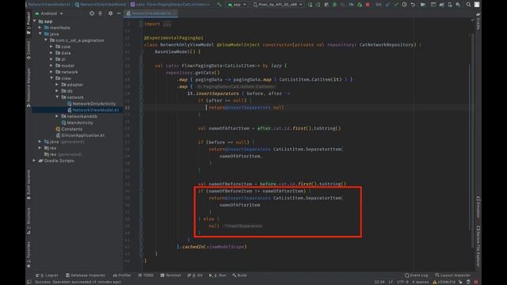The height and width of the screenshot is (285, 507).
Task: Click the 4 spaces indent setting
Action: (x=420, y=282)
